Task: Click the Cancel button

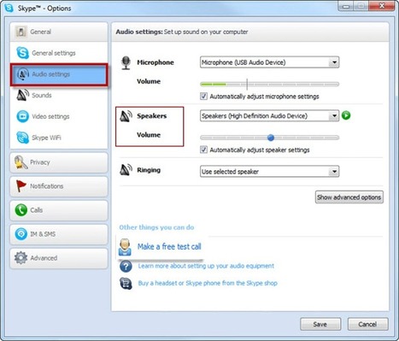Action: coord(367,324)
